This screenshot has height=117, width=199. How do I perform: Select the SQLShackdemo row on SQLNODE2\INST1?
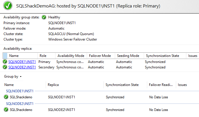tap(21, 110)
